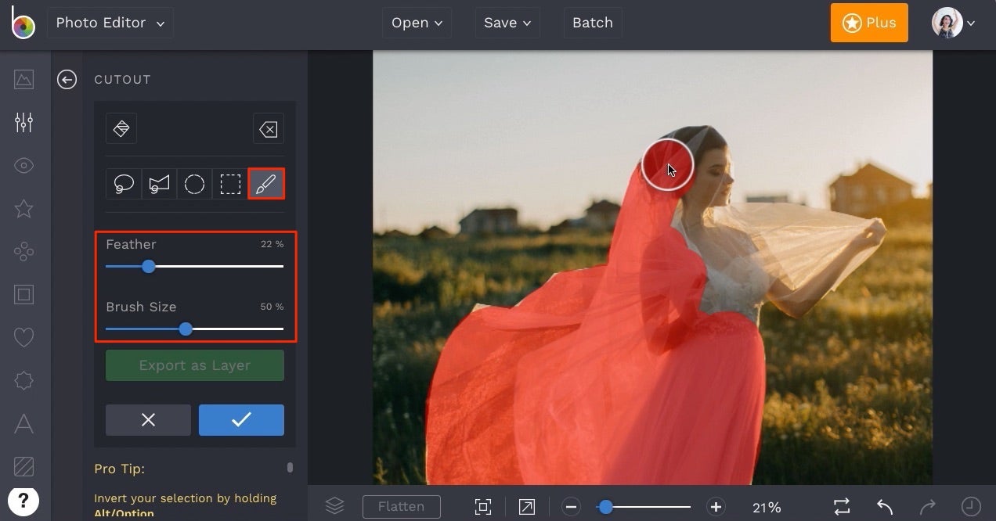Image resolution: width=996 pixels, height=521 pixels.
Task: Click the fit to screen icon
Action: 483,507
